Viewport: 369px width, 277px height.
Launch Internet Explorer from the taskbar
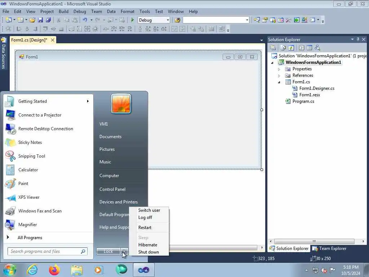(x=32, y=270)
